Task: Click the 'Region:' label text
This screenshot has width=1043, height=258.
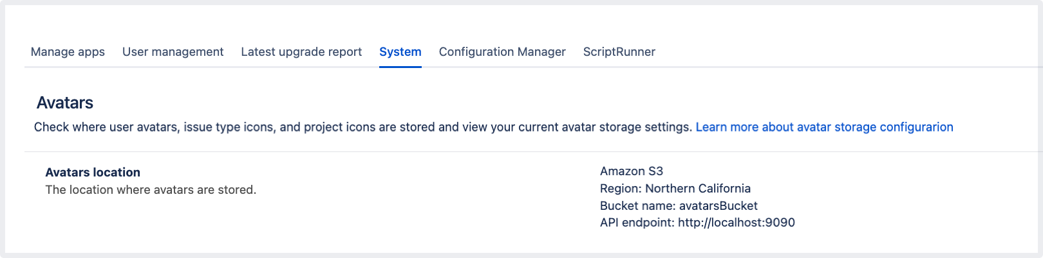Action: 621,189
